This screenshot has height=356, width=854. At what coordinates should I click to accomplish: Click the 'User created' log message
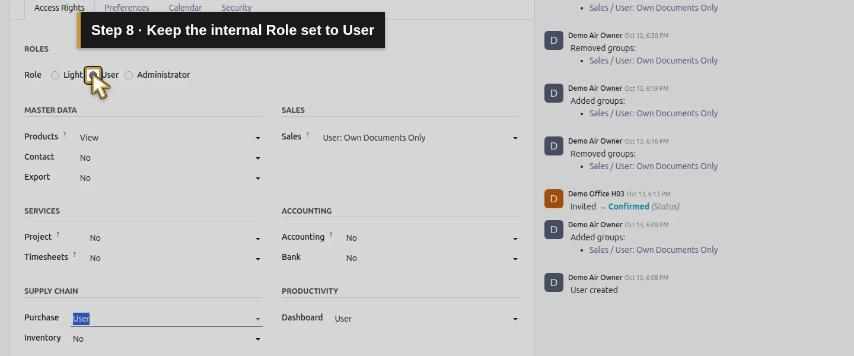(594, 290)
